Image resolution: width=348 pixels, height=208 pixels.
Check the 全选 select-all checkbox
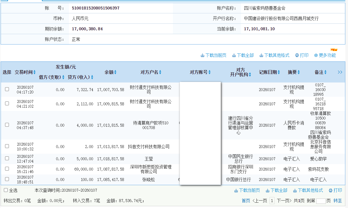click(x=5, y=190)
